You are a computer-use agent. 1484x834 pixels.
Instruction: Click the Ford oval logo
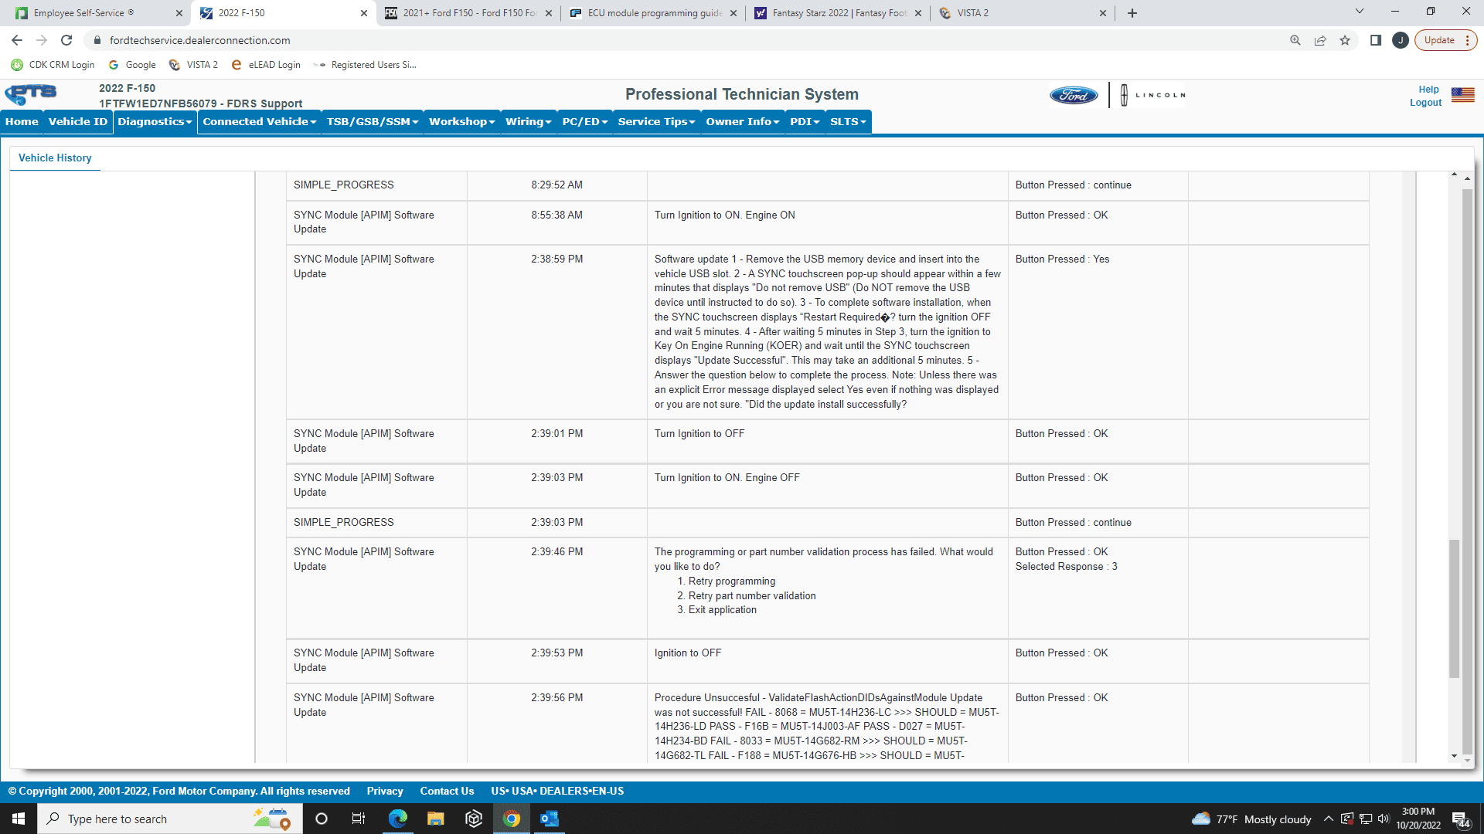click(x=1074, y=95)
